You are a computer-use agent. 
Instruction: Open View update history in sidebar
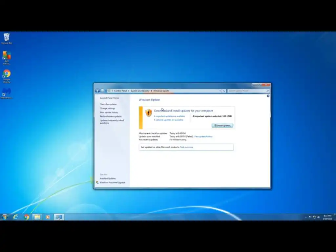click(109, 112)
